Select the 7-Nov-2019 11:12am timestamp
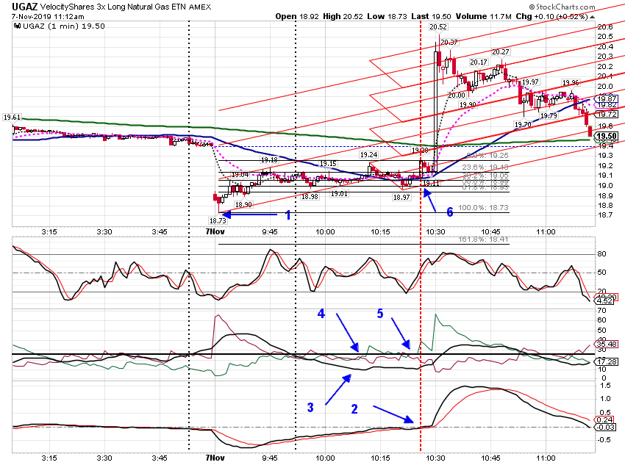Screen dimensions: 625x465 (x=48, y=17)
